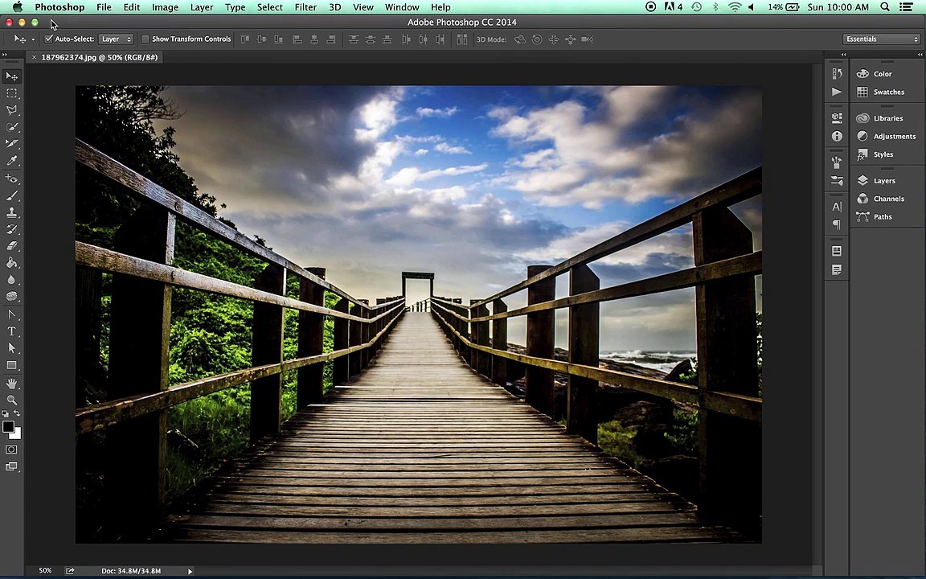Open the Layers panel
This screenshot has height=579, width=926.
click(x=883, y=181)
